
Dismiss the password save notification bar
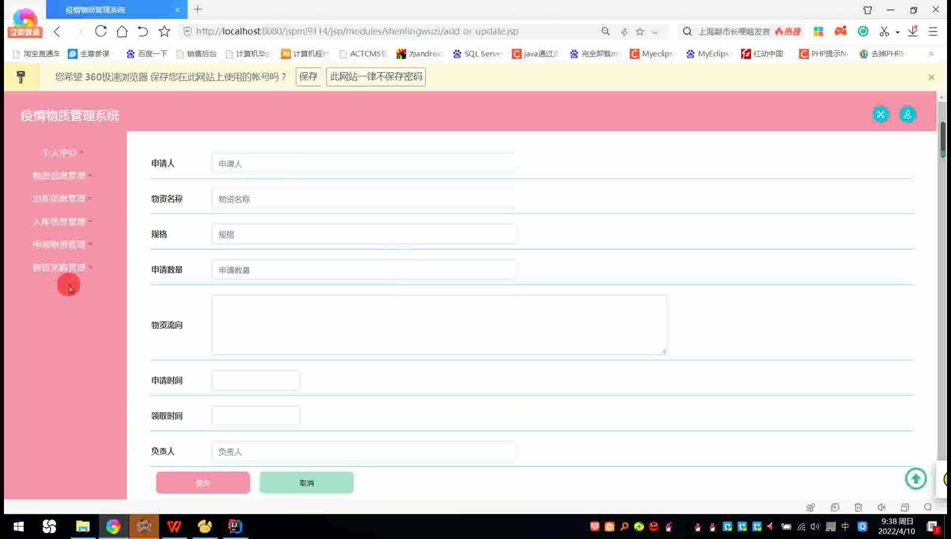coord(931,77)
